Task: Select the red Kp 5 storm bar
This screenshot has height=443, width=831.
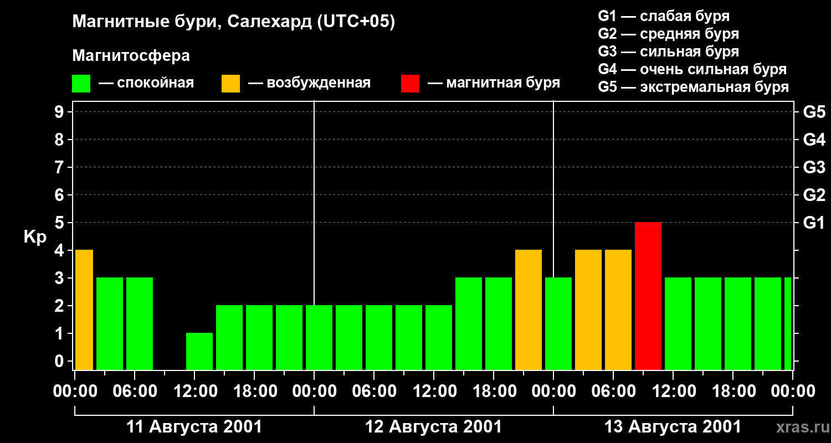Action: [x=648, y=296]
